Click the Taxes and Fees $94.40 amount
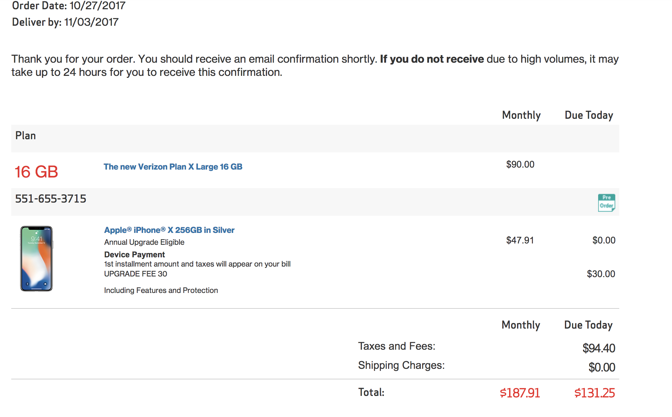This screenshot has width=672, height=417. click(599, 348)
